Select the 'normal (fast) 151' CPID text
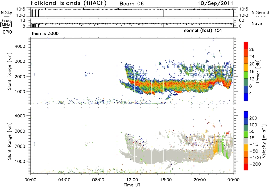The height and width of the screenshot is (187, 270). tap(203, 31)
